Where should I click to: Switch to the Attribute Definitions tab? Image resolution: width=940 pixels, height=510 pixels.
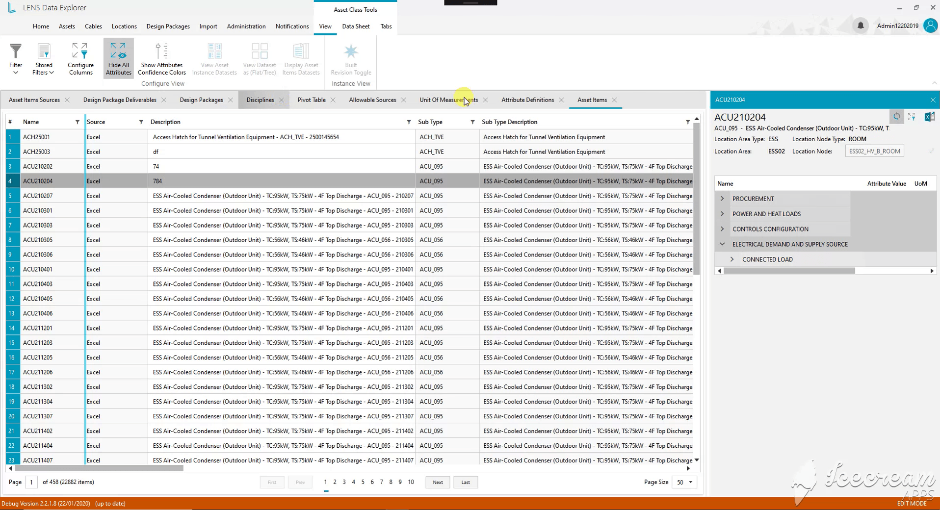(x=527, y=100)
